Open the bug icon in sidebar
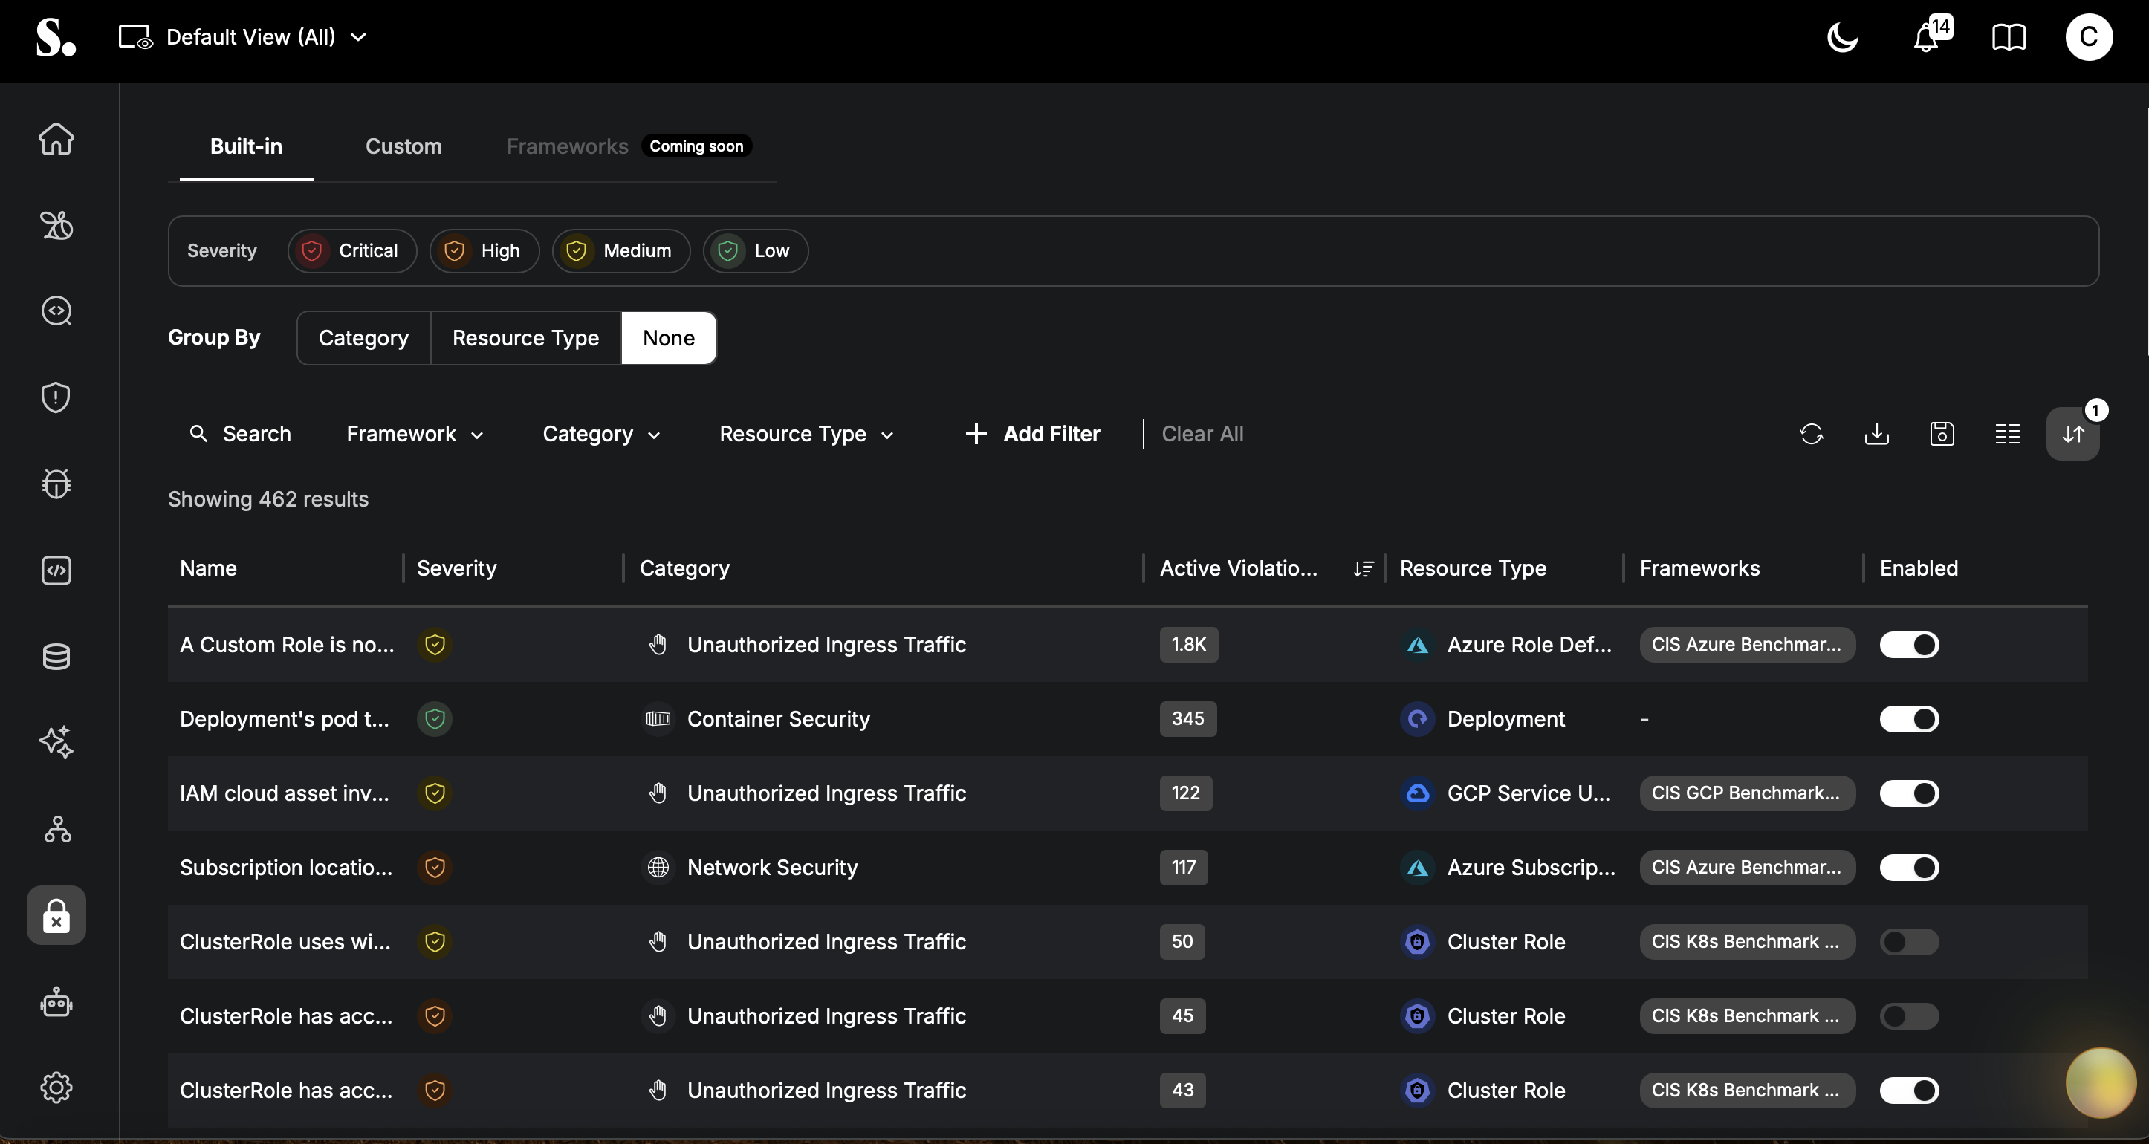 point(56,484)
